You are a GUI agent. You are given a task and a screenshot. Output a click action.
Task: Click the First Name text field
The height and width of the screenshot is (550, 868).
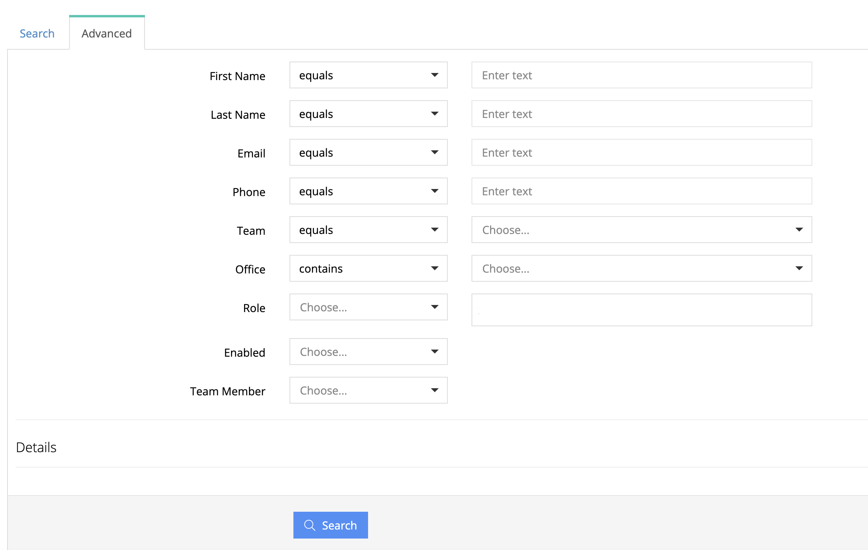click(641, 75)
